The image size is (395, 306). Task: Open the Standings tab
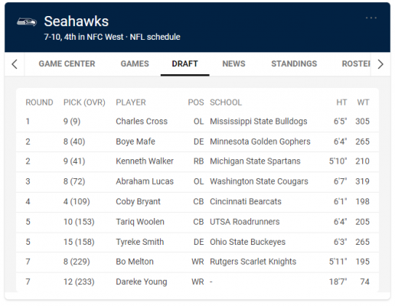[294, 63]
